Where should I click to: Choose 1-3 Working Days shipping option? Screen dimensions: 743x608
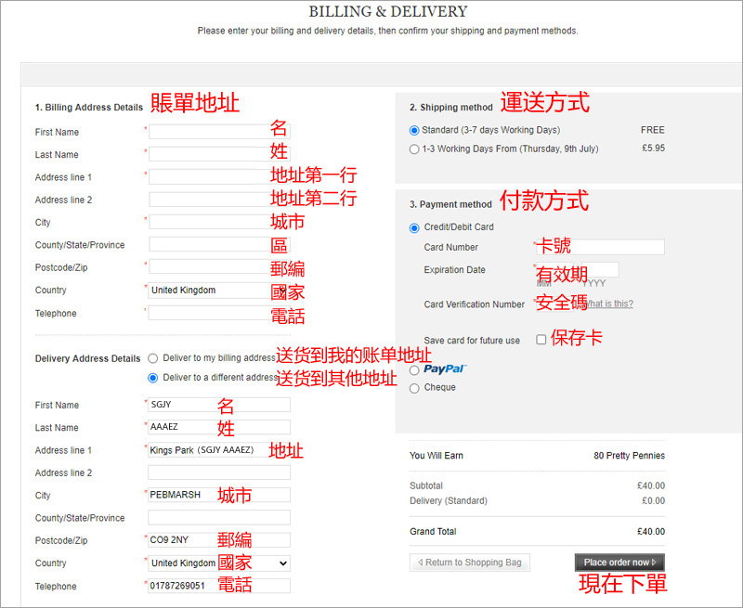(414, 149)
